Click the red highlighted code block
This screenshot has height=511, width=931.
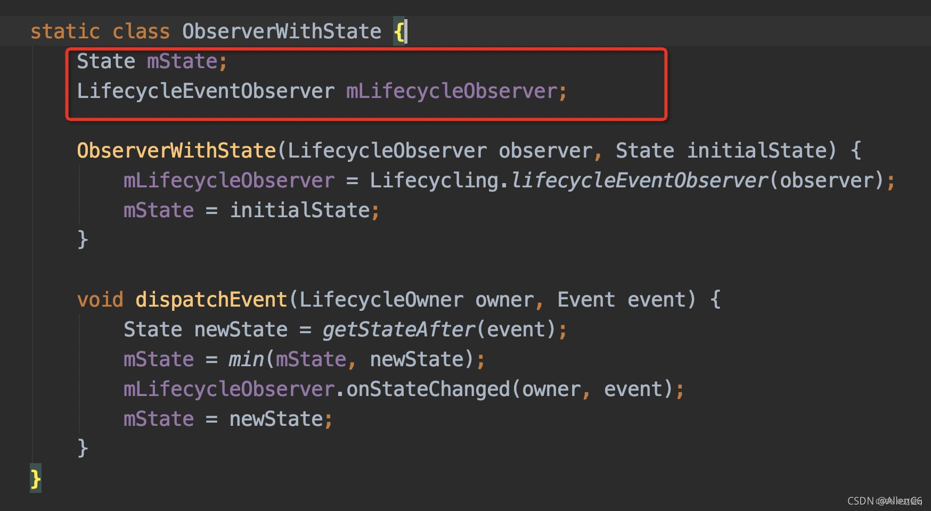(x=367, y=83)
